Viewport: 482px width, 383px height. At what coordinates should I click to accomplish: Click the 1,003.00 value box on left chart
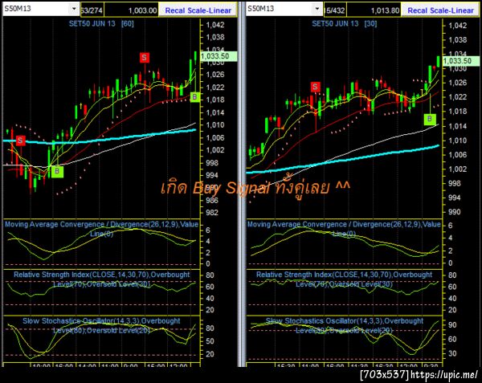[x=131, y=10]
